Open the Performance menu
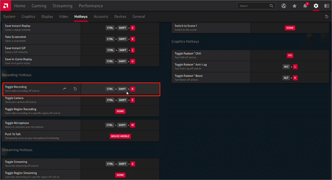 [x=91, y=6]
